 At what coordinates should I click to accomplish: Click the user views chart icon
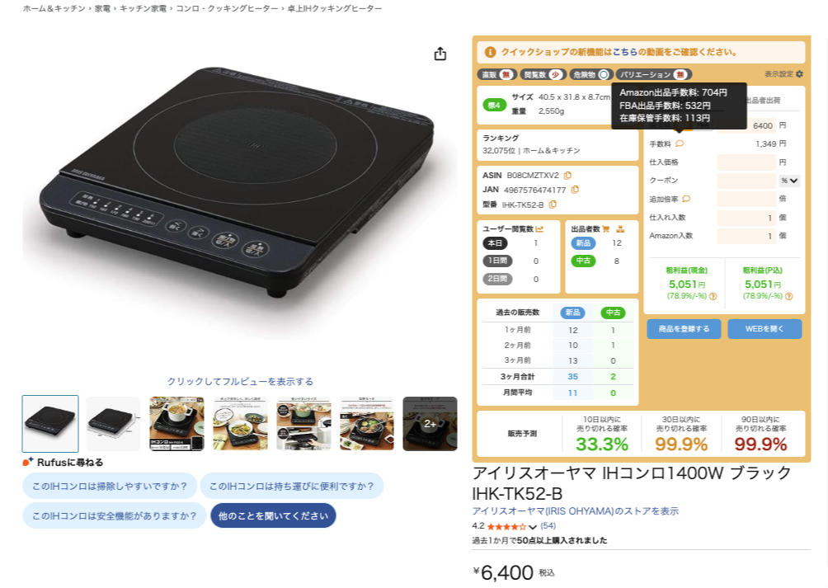539,229
